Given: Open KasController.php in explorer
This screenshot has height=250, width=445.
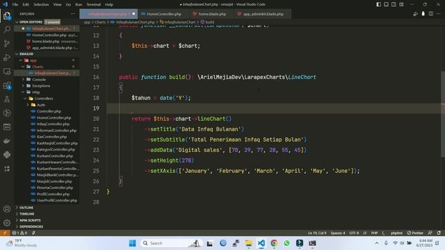Looking at the screenshot, I should [x=51, y=137].
